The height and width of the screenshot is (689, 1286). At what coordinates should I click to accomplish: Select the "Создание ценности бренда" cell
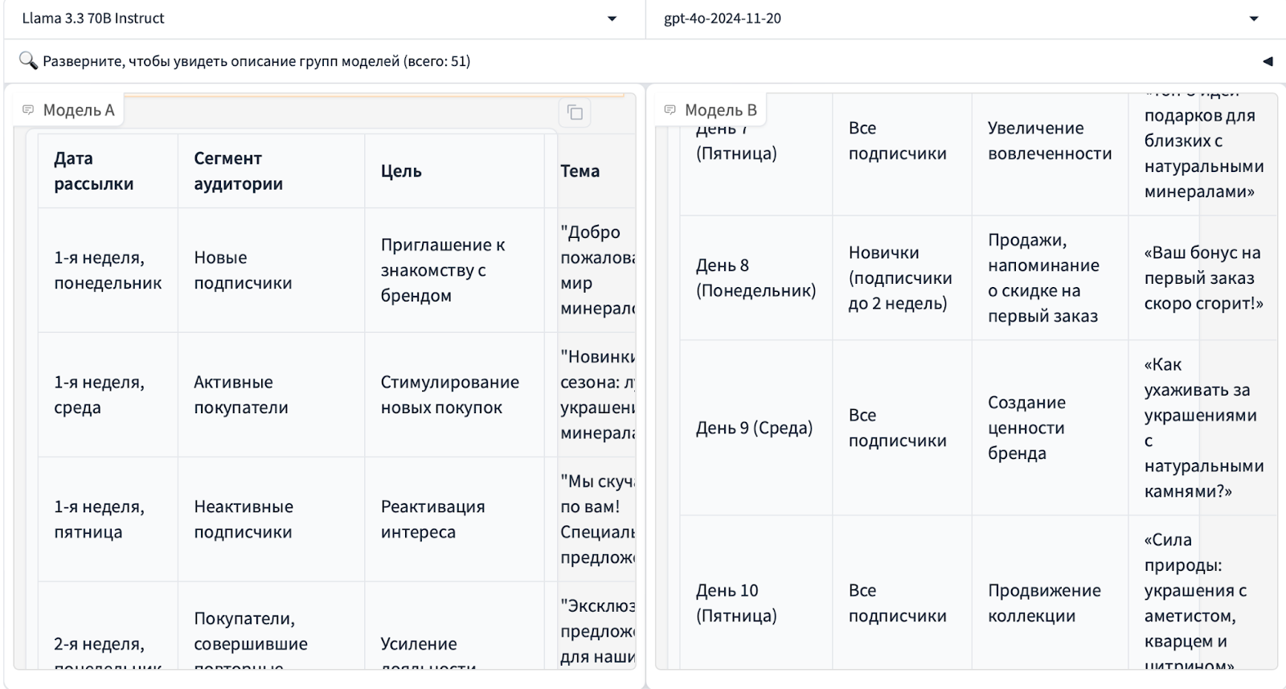pos(1026,428)
